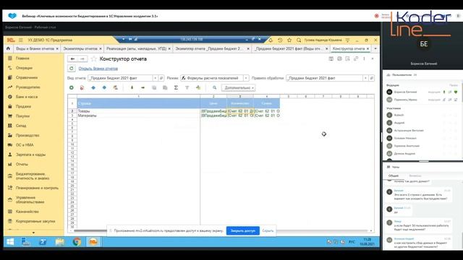The image size is (463, 260).
Task: Open Правило обработки value lookup icon
Action: (372, 78)
